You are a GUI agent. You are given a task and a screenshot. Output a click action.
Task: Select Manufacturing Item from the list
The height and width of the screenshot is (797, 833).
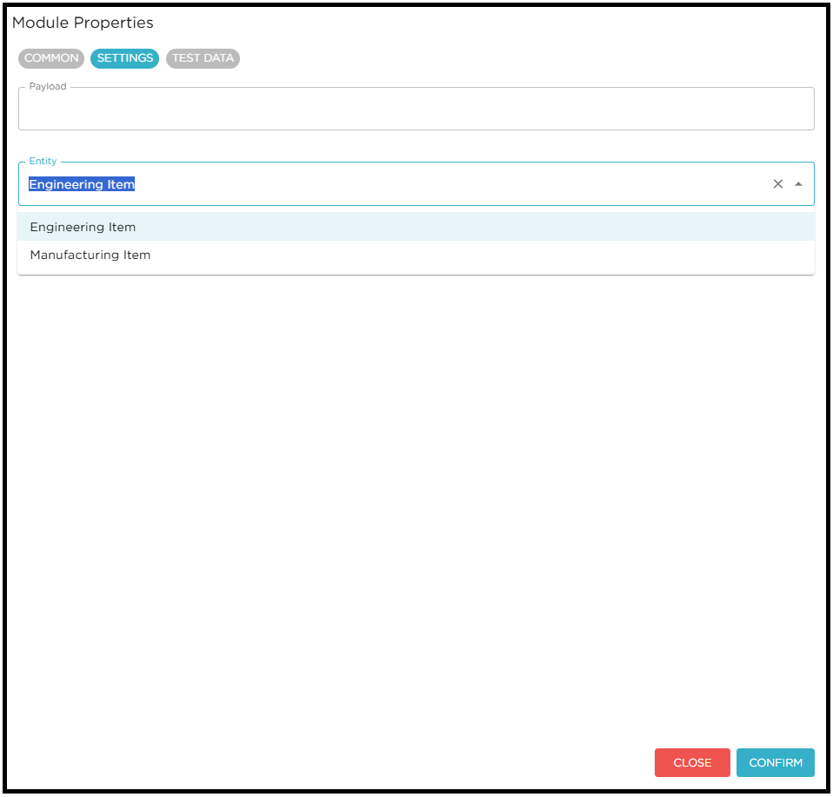(x=90, y=255)
